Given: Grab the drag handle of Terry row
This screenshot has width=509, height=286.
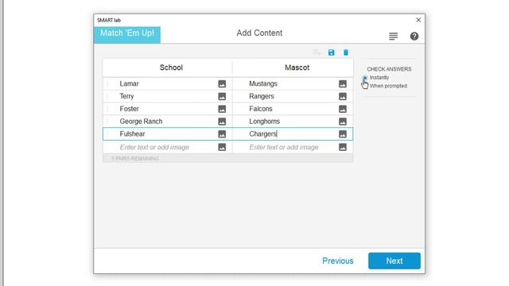Looking at the screenshot, I should click(x=107, y=97).
